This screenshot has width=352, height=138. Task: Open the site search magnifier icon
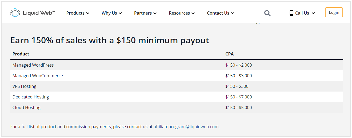coord(267,13)
